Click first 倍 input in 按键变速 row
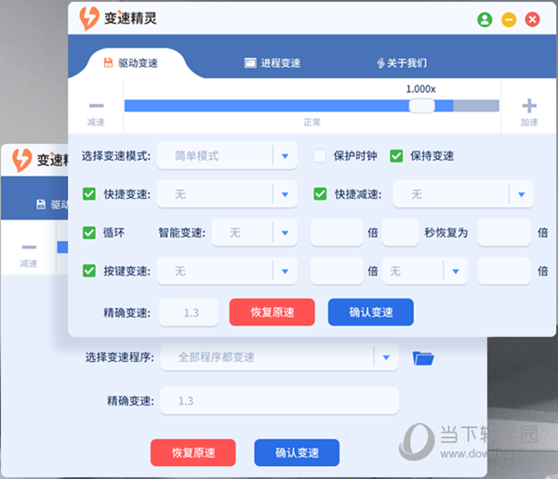Screen dimensions: 558x479 coord(337,271)
